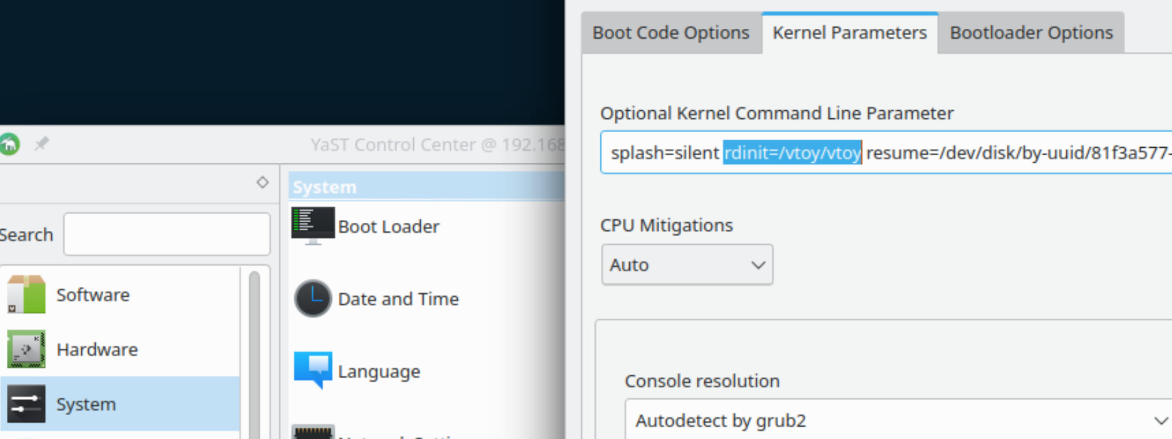Screen dimensions: 1172x439
Task: Click the Language speech bubble icon
Action: tap(312, 369)
